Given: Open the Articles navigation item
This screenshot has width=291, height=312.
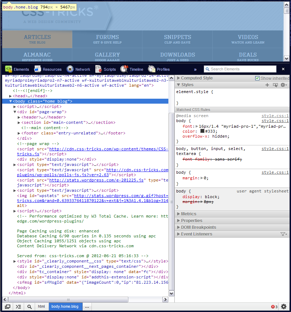Looking at the screenshot, I should [37, 39].
